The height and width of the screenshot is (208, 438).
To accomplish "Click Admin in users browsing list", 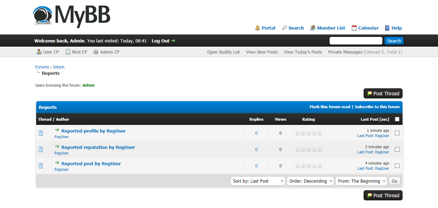I will (x=88, y=85).
